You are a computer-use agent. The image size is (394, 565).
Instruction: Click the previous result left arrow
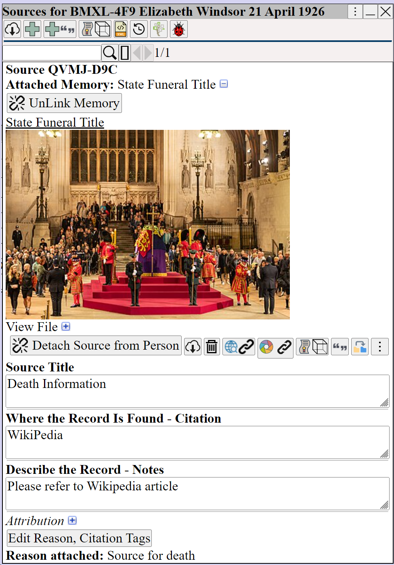coord(137,53)
